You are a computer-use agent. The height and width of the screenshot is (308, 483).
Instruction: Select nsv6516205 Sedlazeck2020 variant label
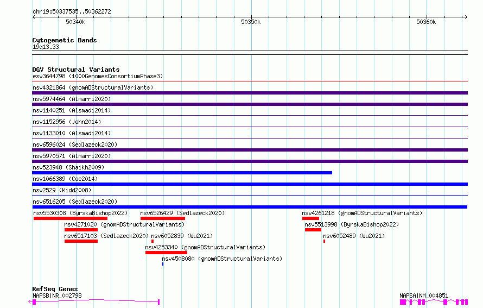click(x=75, y=202)
